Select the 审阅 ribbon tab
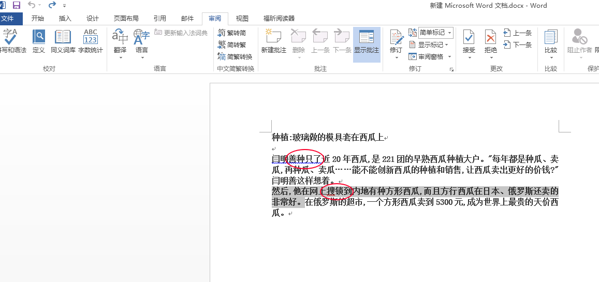The image size is (599, 282). pyautogui.click(x=215, y=18)
